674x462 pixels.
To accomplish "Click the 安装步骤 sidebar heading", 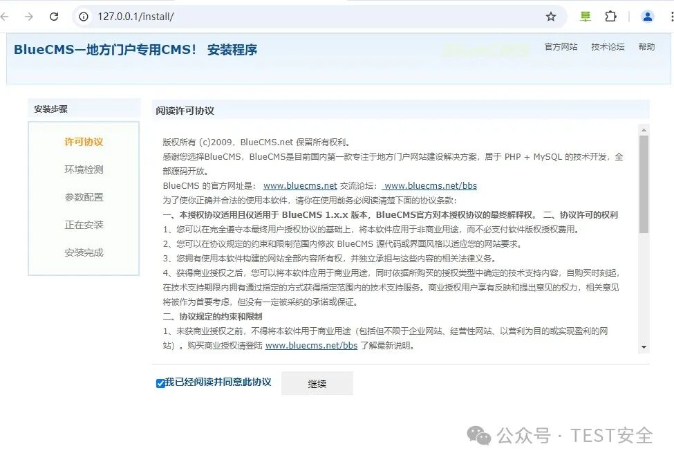I will 50,109.
